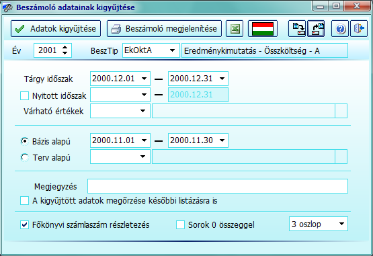373x256 pixels.
Task: Select the Hungarian flag language button
Action: pyautogui.click(x=263, y=29)
